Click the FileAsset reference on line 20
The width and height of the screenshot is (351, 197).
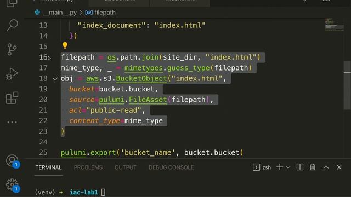point(148,100)
